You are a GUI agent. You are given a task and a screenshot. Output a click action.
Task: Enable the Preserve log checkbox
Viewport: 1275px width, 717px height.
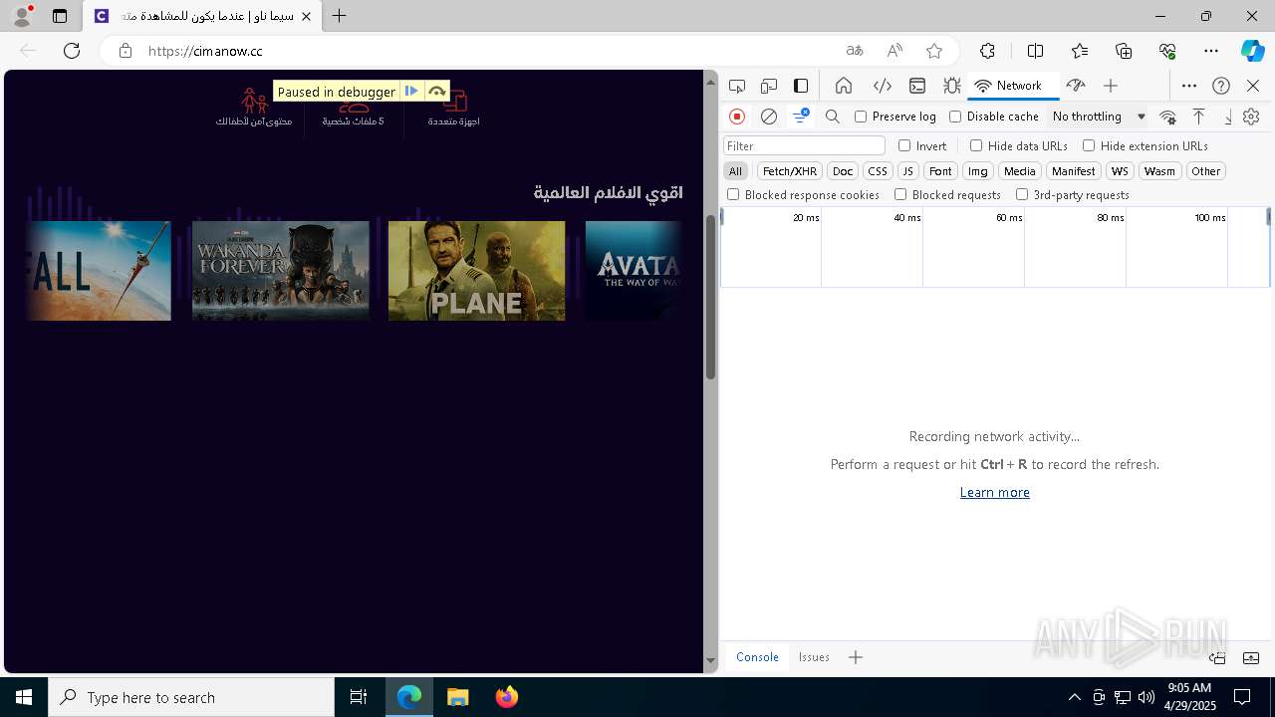861,117
